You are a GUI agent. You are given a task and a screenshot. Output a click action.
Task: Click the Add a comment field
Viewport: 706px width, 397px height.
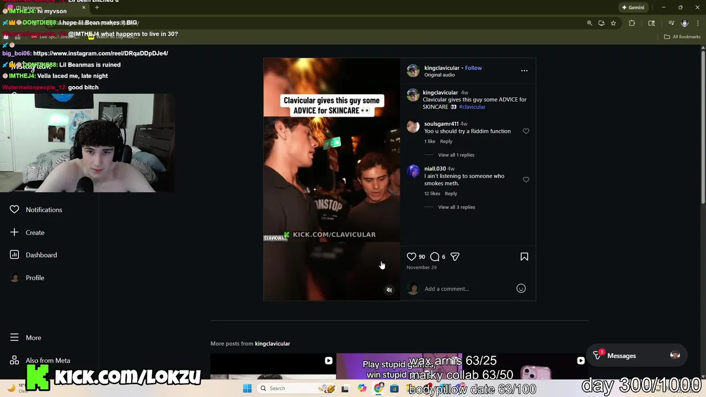click(x=467, y=289)
